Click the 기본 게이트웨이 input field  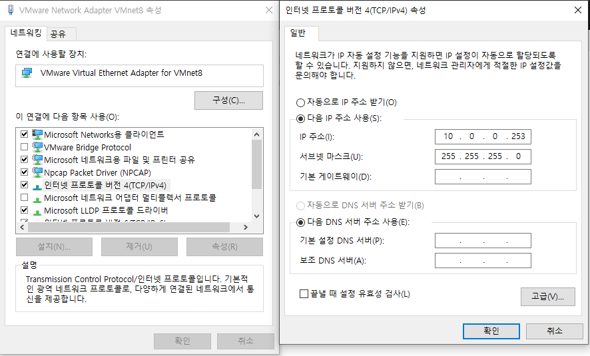pyautogui.click(x=483, y=177)
